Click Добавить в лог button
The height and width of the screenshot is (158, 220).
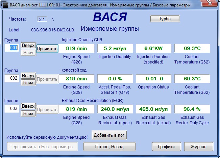[x=109, y=135]
